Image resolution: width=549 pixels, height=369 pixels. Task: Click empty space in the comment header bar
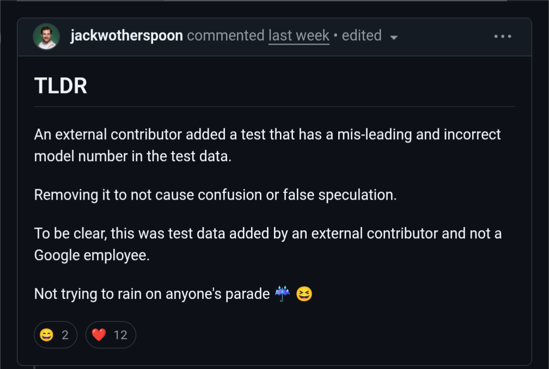(447, 36)
